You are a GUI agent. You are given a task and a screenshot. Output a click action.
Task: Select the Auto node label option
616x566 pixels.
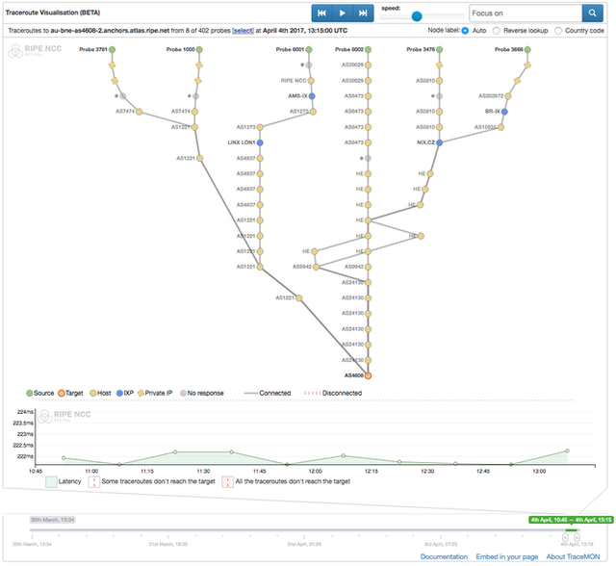tap(465, 31)
